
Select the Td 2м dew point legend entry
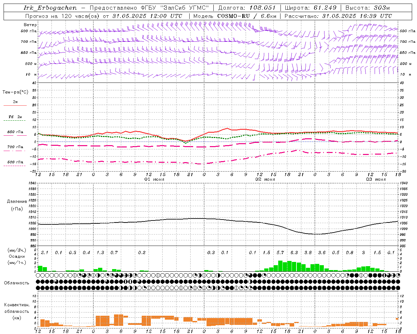coord(15,117)
